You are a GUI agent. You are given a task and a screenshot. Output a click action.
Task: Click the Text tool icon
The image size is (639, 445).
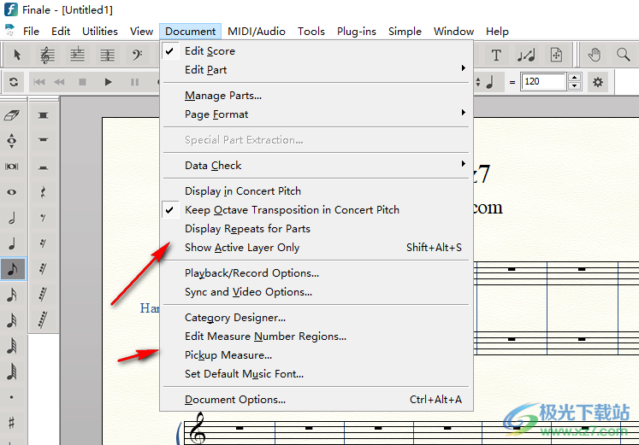(x=496, y=56)
